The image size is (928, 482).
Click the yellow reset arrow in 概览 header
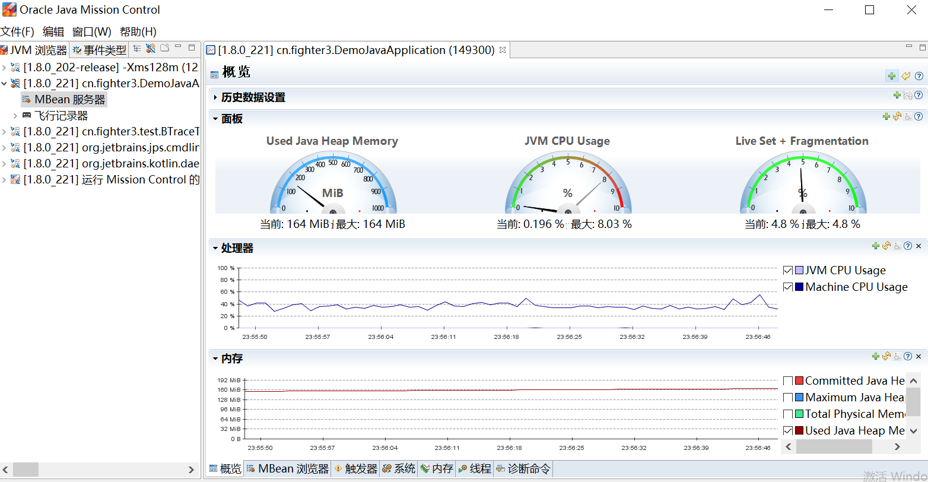point(905,75)
